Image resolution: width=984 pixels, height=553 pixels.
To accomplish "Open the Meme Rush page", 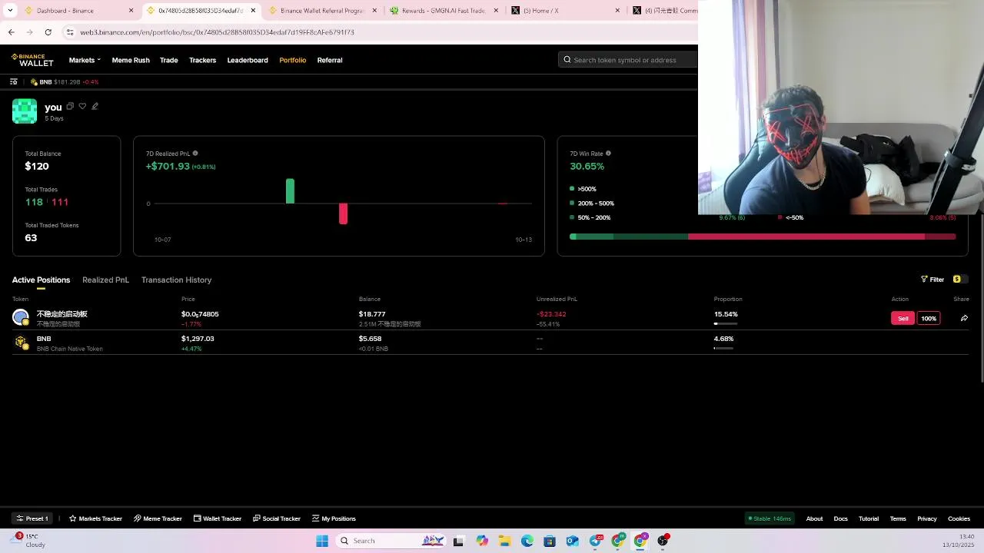I will click(131, 60).
